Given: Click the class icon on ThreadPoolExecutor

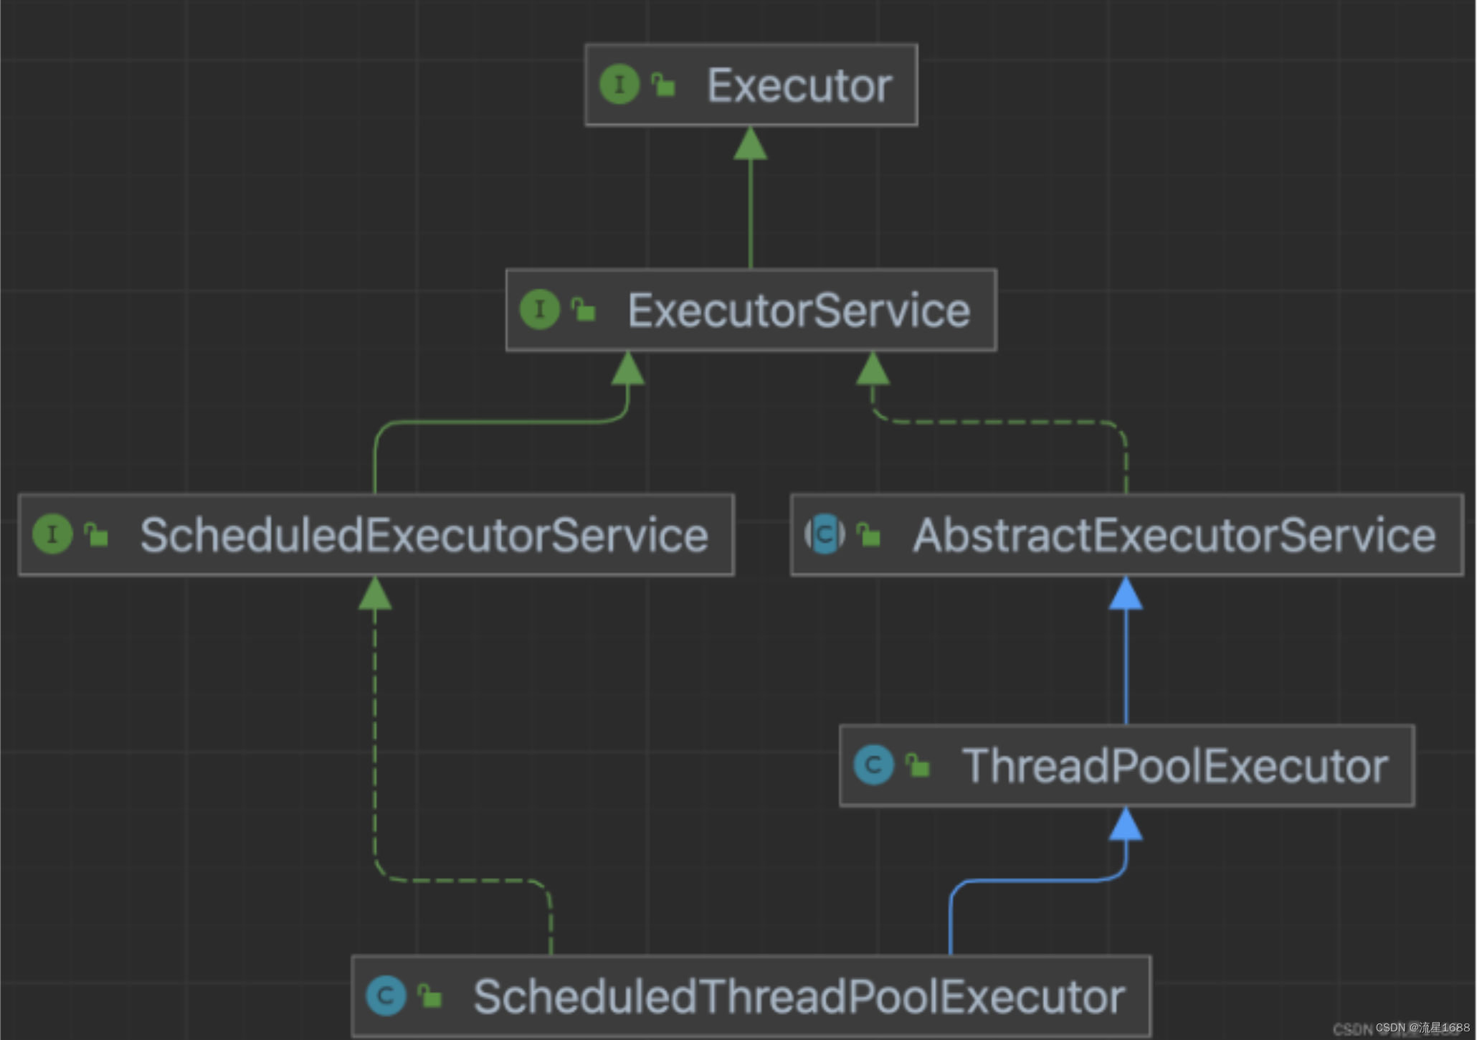Looking at the screenshot, I should tap(874, 765).
